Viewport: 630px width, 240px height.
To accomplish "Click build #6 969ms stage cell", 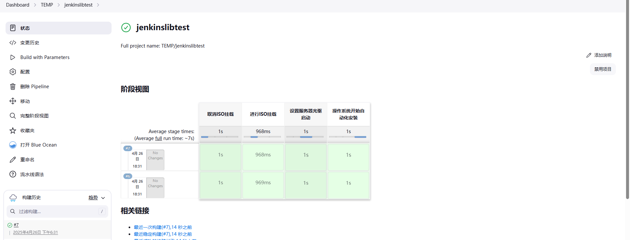I will tap(263, 185).
